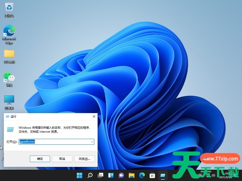
Task: Select the This PC monitor desktop icon
Action: click(9, 102)
